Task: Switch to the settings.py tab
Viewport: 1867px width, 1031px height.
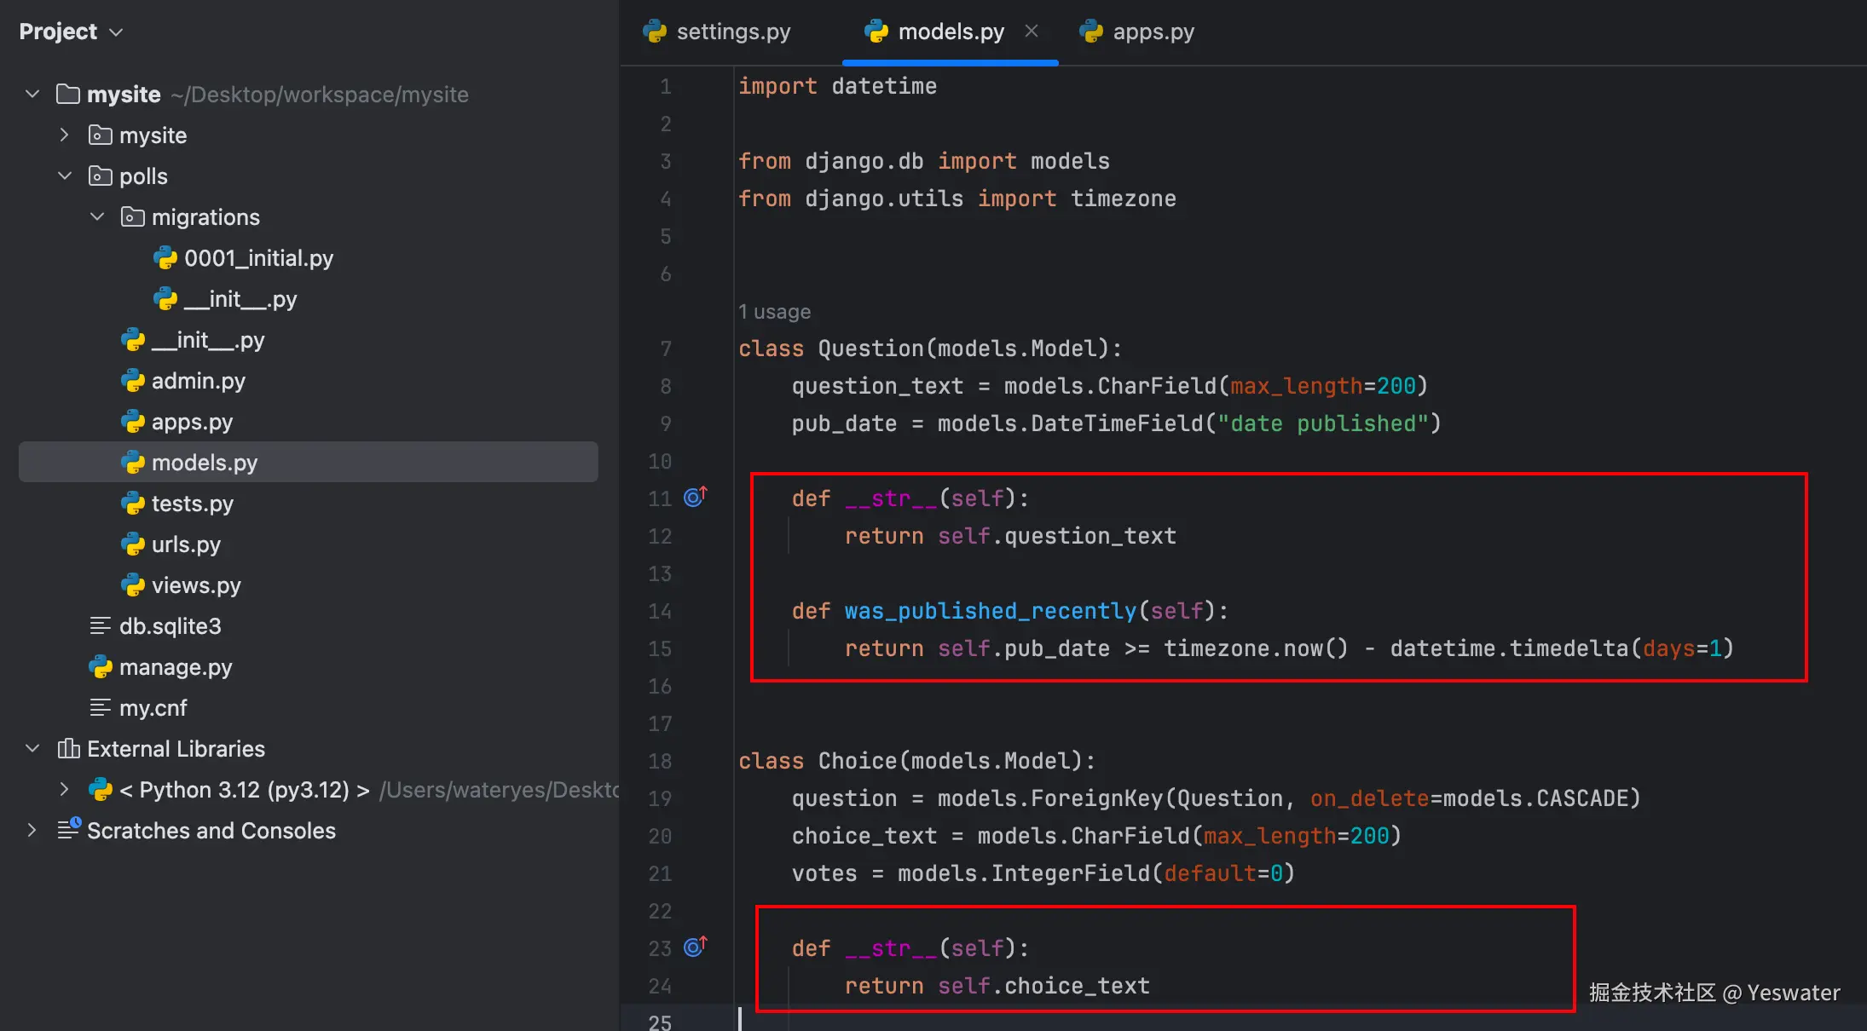Action: tap(733, 32)
